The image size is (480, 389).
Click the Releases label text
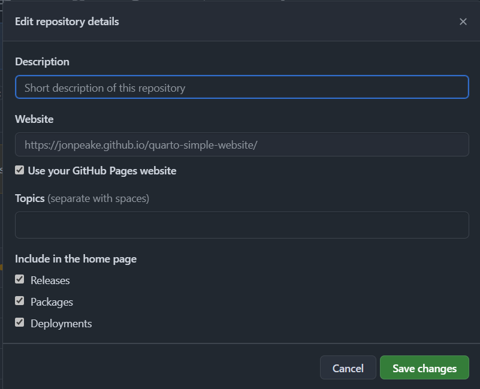50,281
